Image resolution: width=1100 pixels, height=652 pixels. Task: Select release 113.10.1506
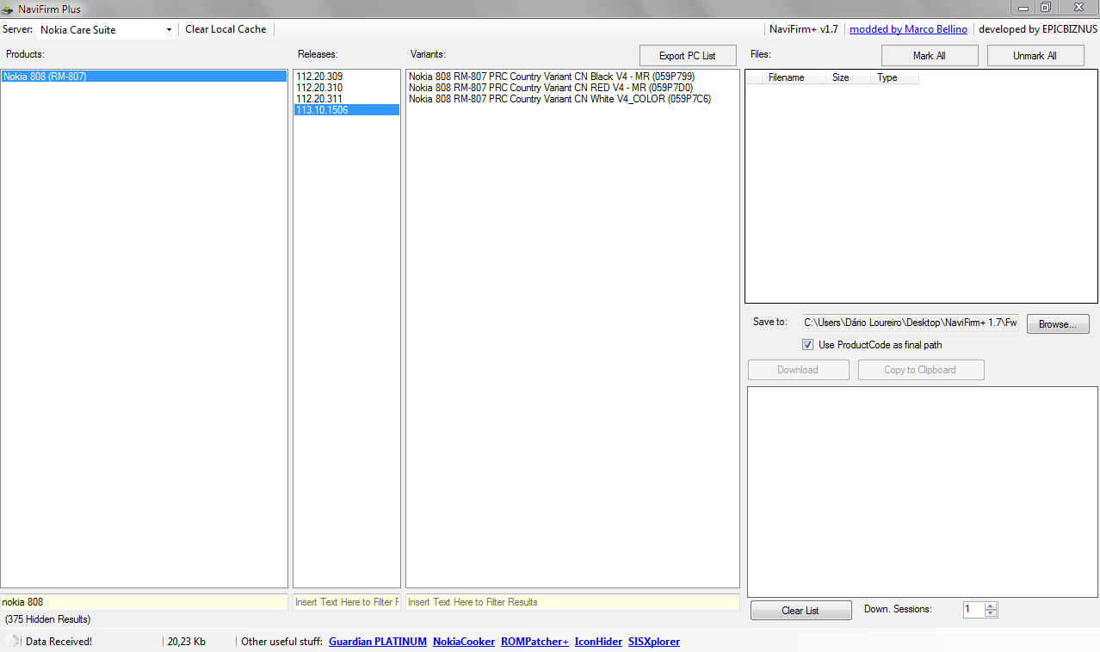347,110
